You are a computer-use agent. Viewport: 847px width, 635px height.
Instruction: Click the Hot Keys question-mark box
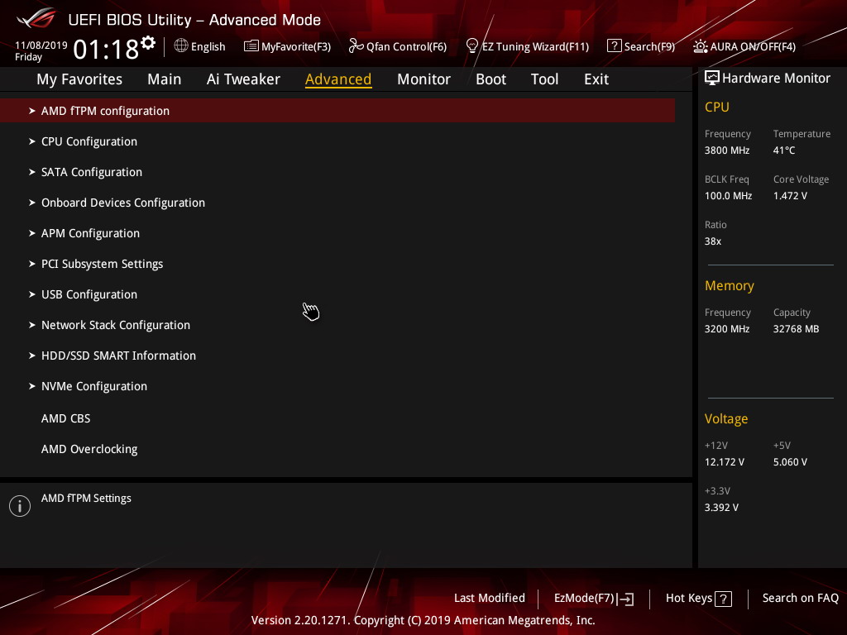click(723, 599)
